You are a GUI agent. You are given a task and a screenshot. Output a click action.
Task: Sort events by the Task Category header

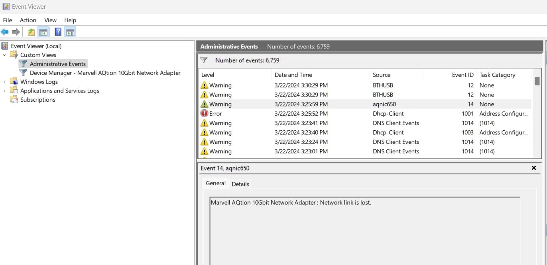(x=504, y=75)
